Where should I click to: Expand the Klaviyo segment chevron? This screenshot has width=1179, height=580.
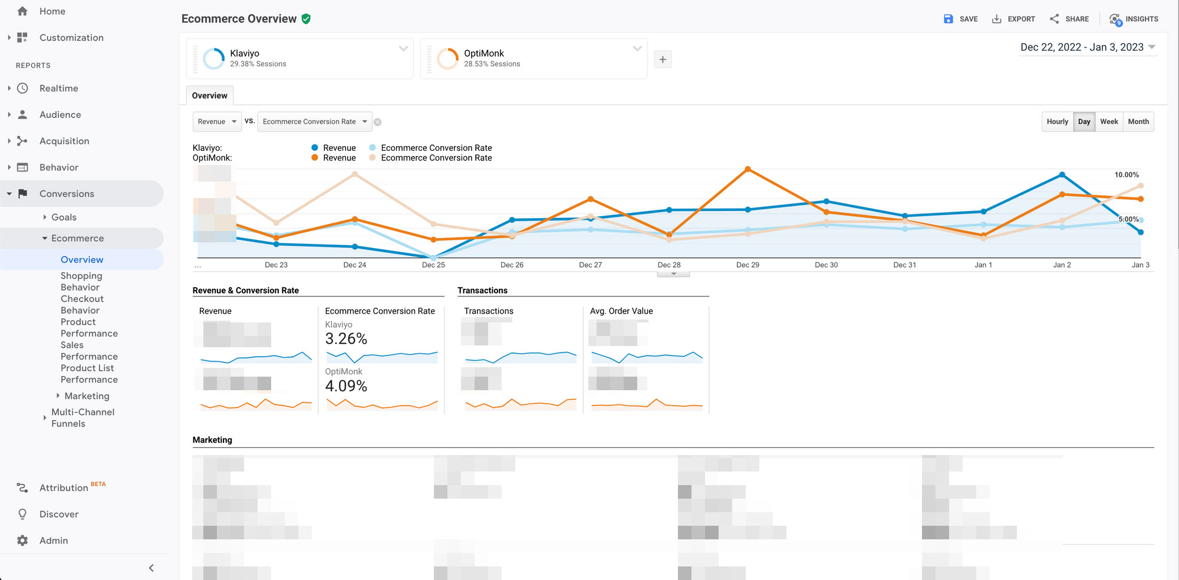tap(403, 48)
